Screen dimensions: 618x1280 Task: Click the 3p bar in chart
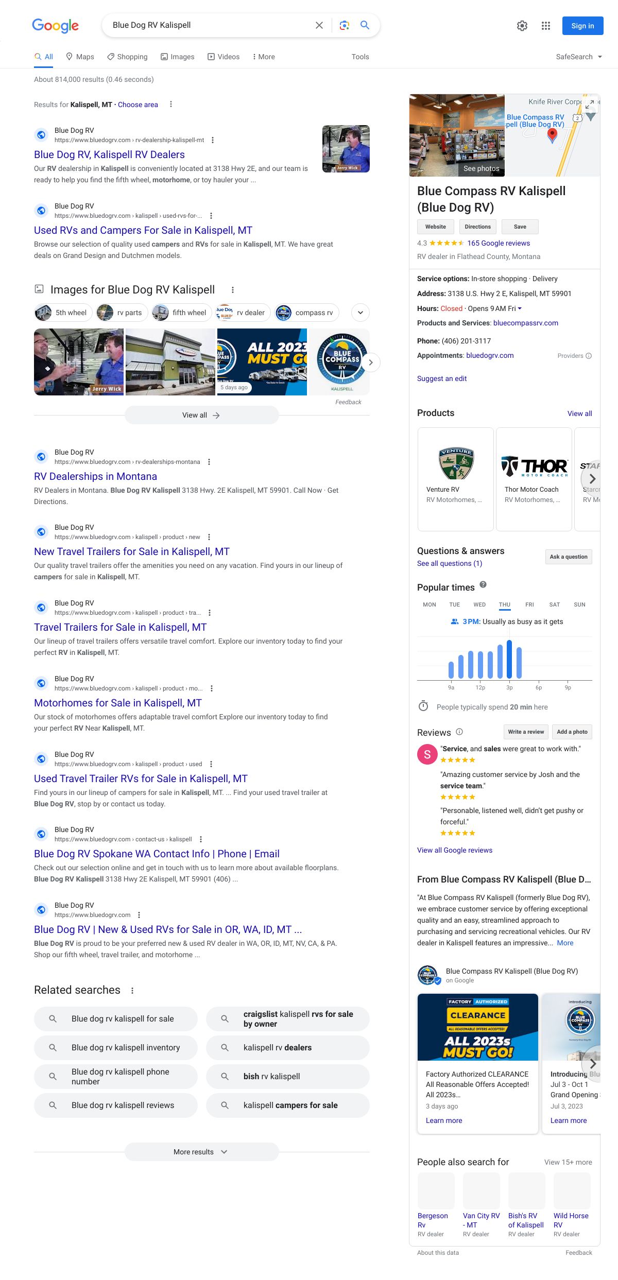tap(509, 660)
